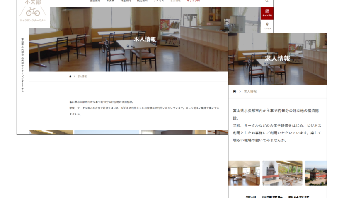This screenshot has width=344, height=198.
Task: Select 料金案内 in navigation bar
Action: (126, 1)
